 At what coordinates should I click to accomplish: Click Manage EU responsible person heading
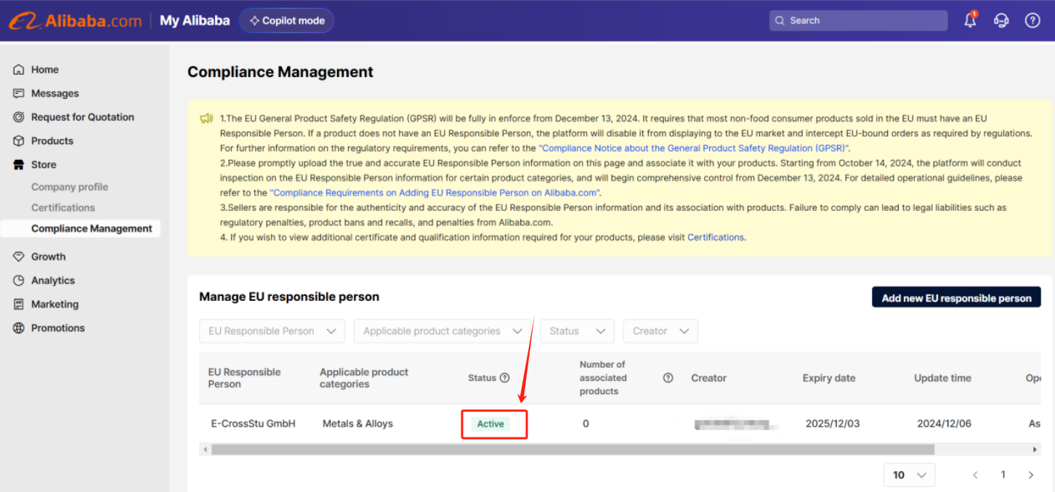point(289,297)
